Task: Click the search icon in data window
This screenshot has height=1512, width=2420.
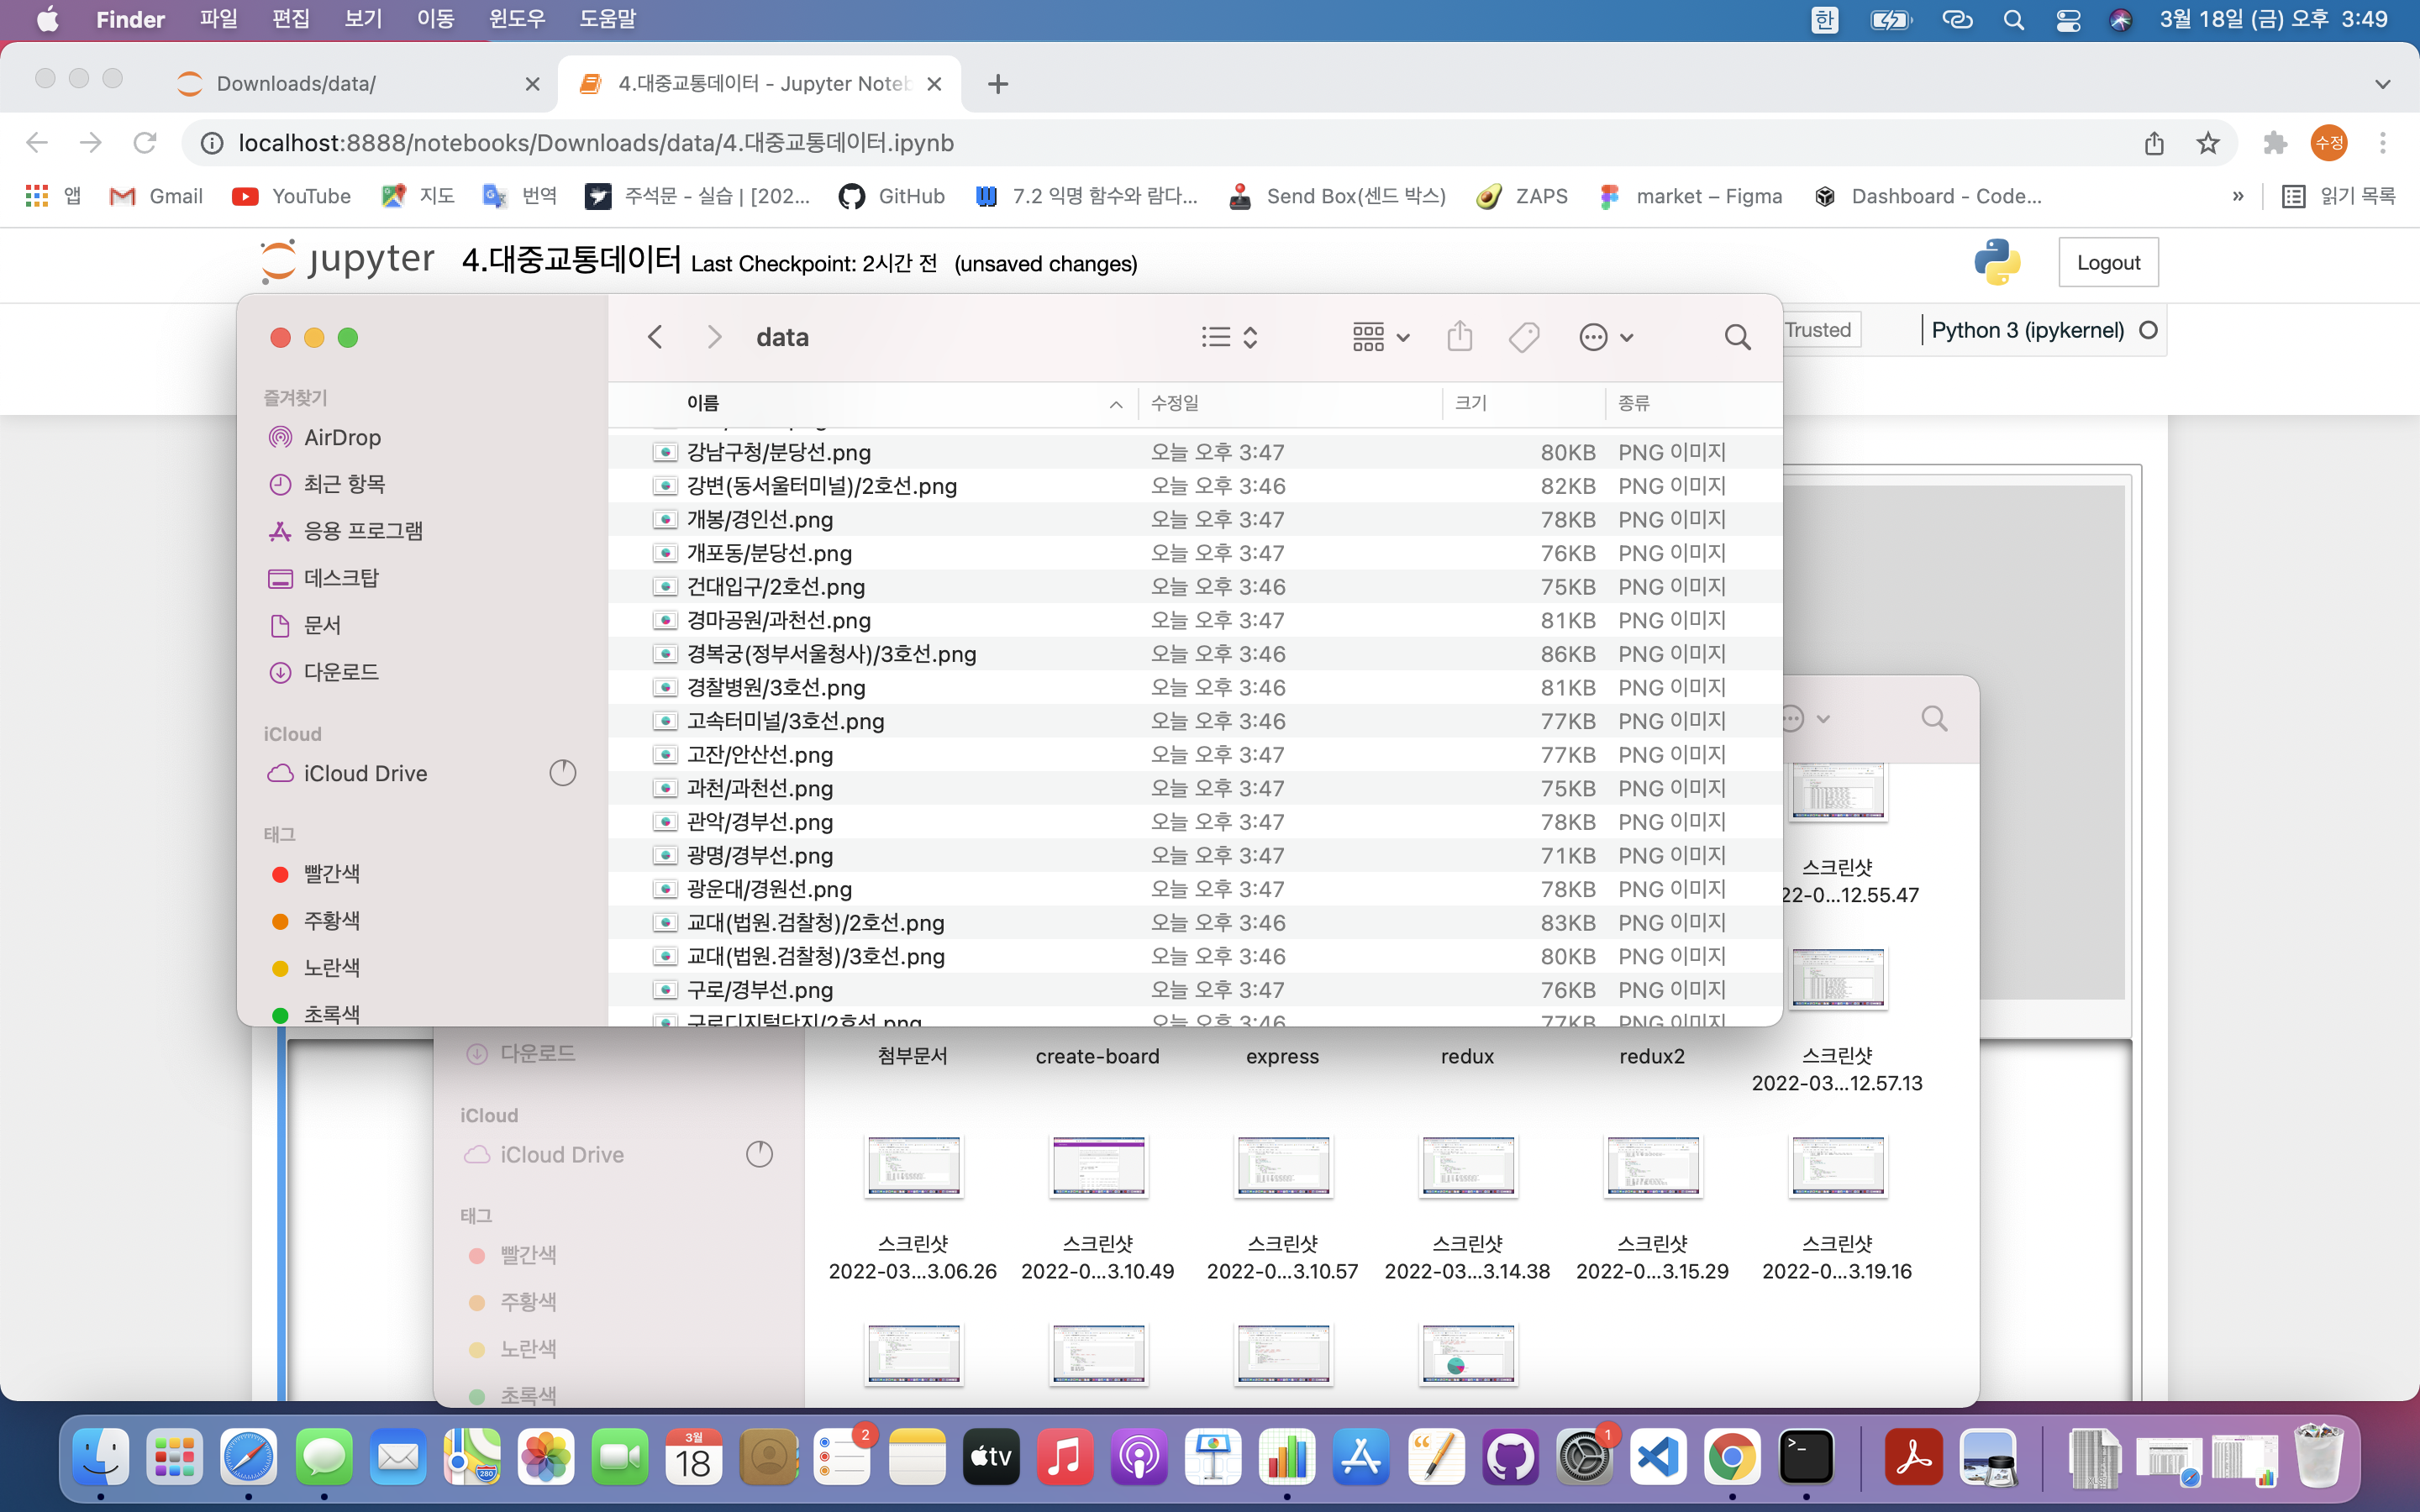Action: click(x=1737, y=337)
